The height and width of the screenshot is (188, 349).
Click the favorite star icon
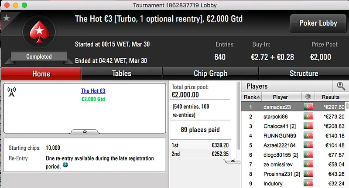pyautogui.click(x=6, y=18)
